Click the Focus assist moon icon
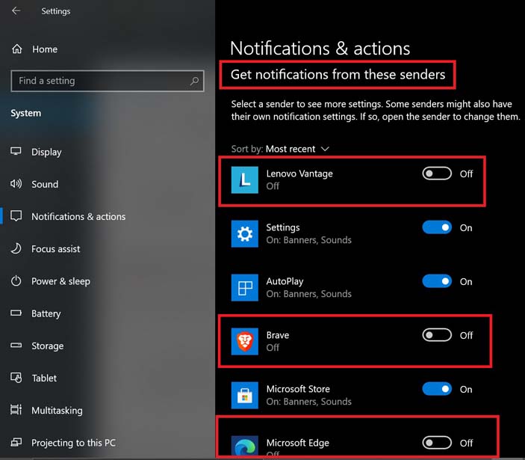 coord(16,248)
